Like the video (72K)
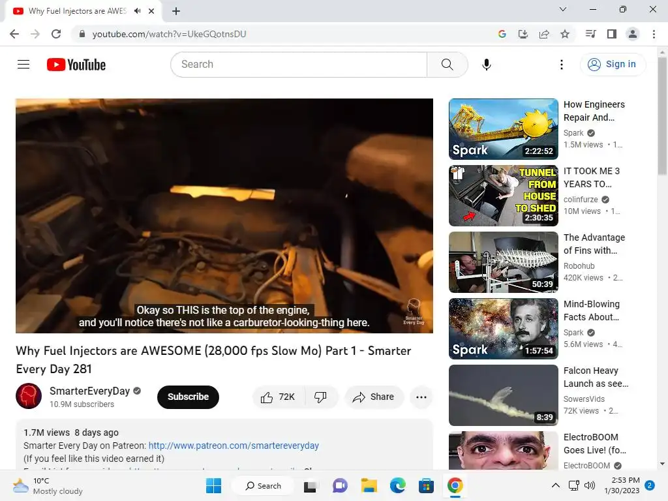Viewport: 668px width, 501px height. point(278,397)
